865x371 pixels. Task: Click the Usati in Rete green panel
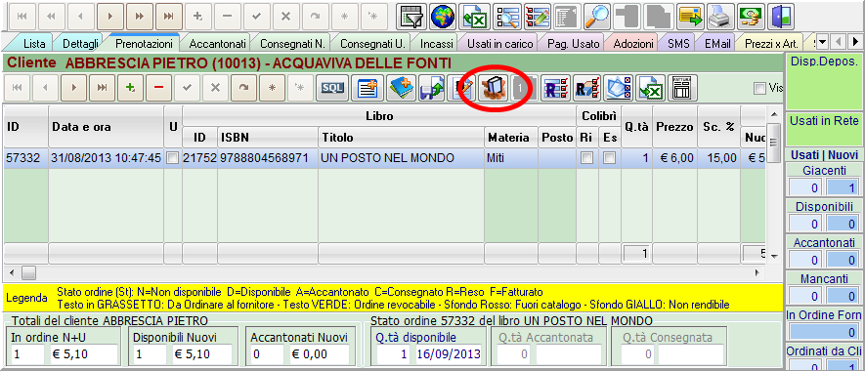[x=824, y=129]
